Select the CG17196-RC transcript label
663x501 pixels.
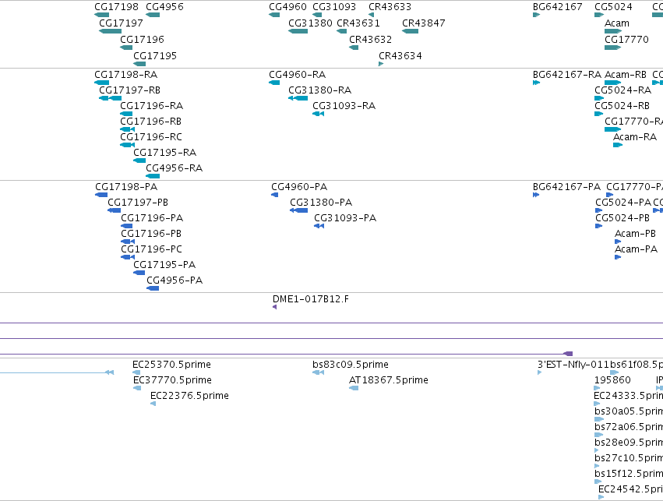point(151,137)
